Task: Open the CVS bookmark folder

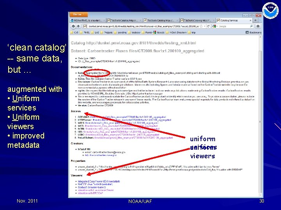Action: 75,33
